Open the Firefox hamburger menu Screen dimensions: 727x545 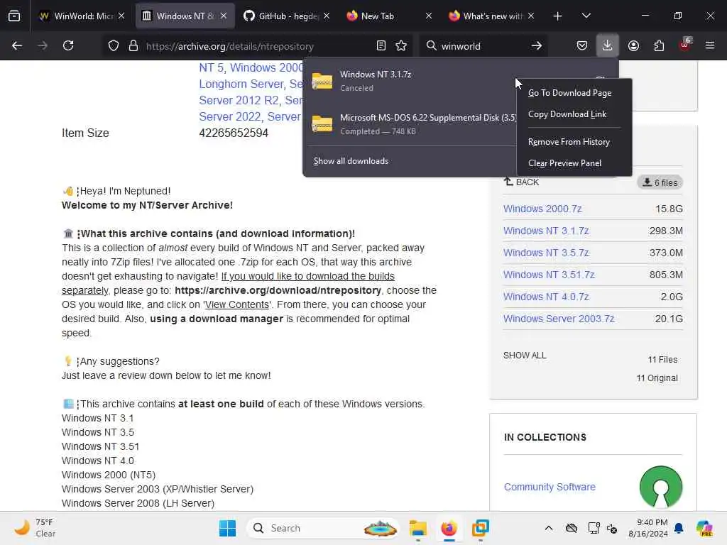point(710,45)
